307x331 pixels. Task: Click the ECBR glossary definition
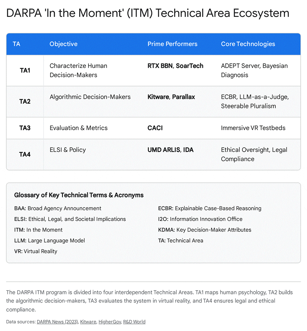(x=210, y=208)
